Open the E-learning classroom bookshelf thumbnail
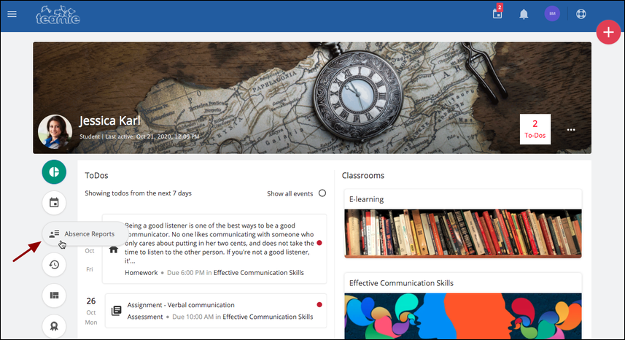 click(x=463, y=233)
